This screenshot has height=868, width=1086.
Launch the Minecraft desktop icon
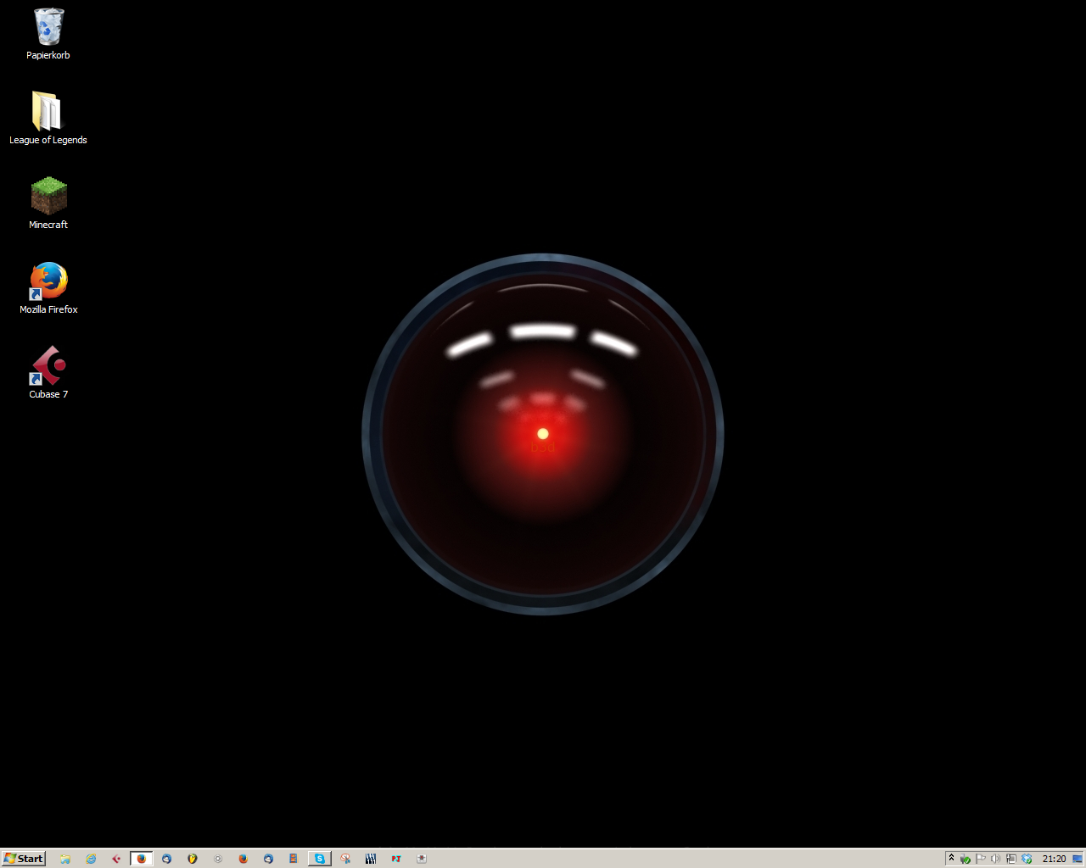click(48, 196)
